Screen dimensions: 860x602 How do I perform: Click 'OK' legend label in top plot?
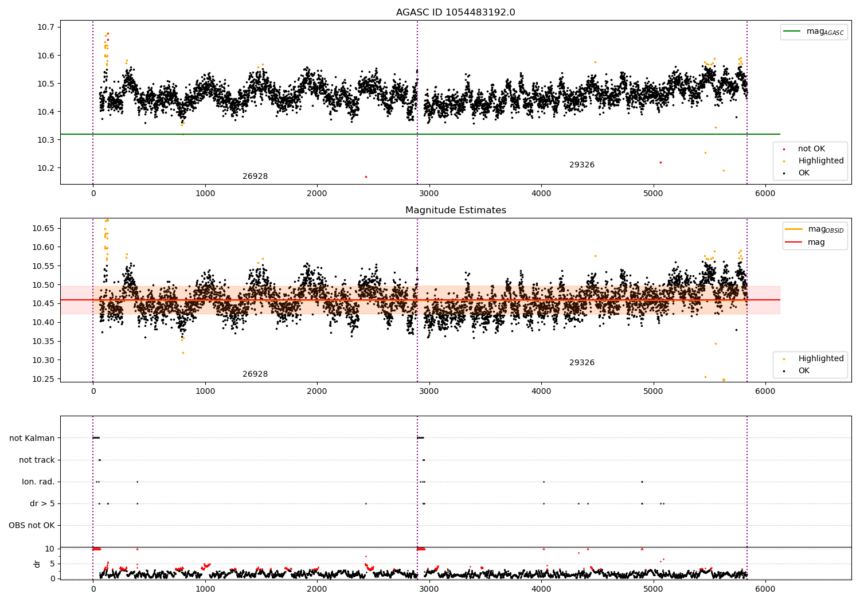tap(804, 173)
